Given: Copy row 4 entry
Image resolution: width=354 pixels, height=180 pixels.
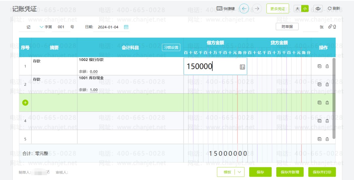Looking at the screenshot, I should pyautogui.click(x=320, y=121).
